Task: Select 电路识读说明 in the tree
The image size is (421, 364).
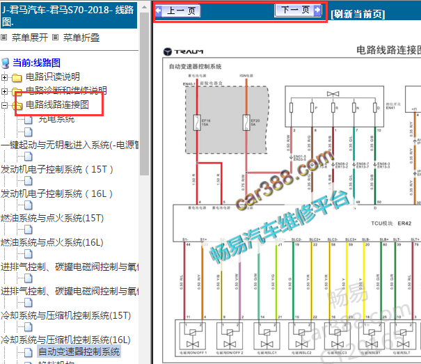Action: 53,77
